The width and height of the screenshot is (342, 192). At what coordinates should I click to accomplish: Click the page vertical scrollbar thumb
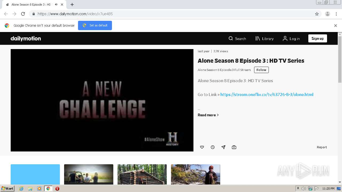point(340,59)
